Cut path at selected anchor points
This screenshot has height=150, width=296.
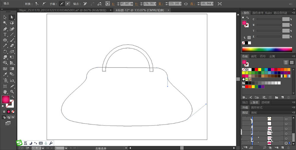click(x=99, y=4)
